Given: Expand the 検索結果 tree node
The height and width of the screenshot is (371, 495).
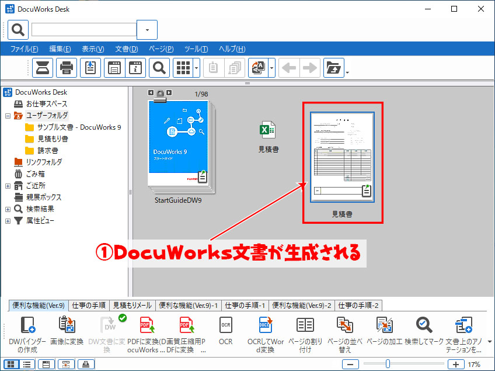Looking at the screenshot, I should coord(8,210).
